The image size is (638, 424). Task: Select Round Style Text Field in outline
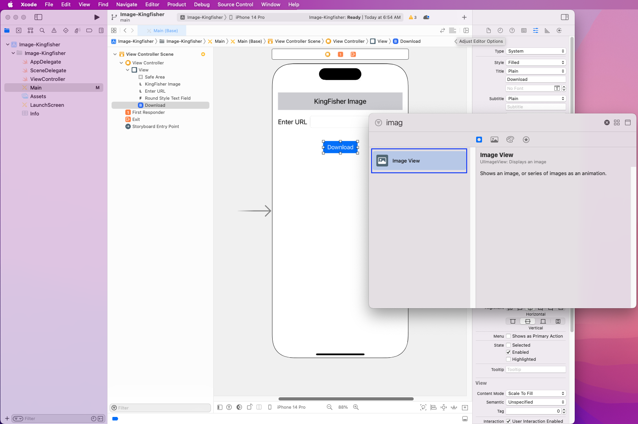tap(167, 98)
